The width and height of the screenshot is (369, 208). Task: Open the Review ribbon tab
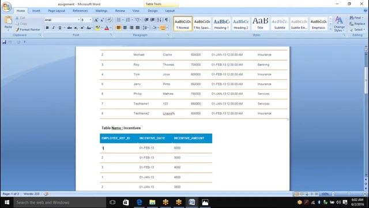pos(120,11)
